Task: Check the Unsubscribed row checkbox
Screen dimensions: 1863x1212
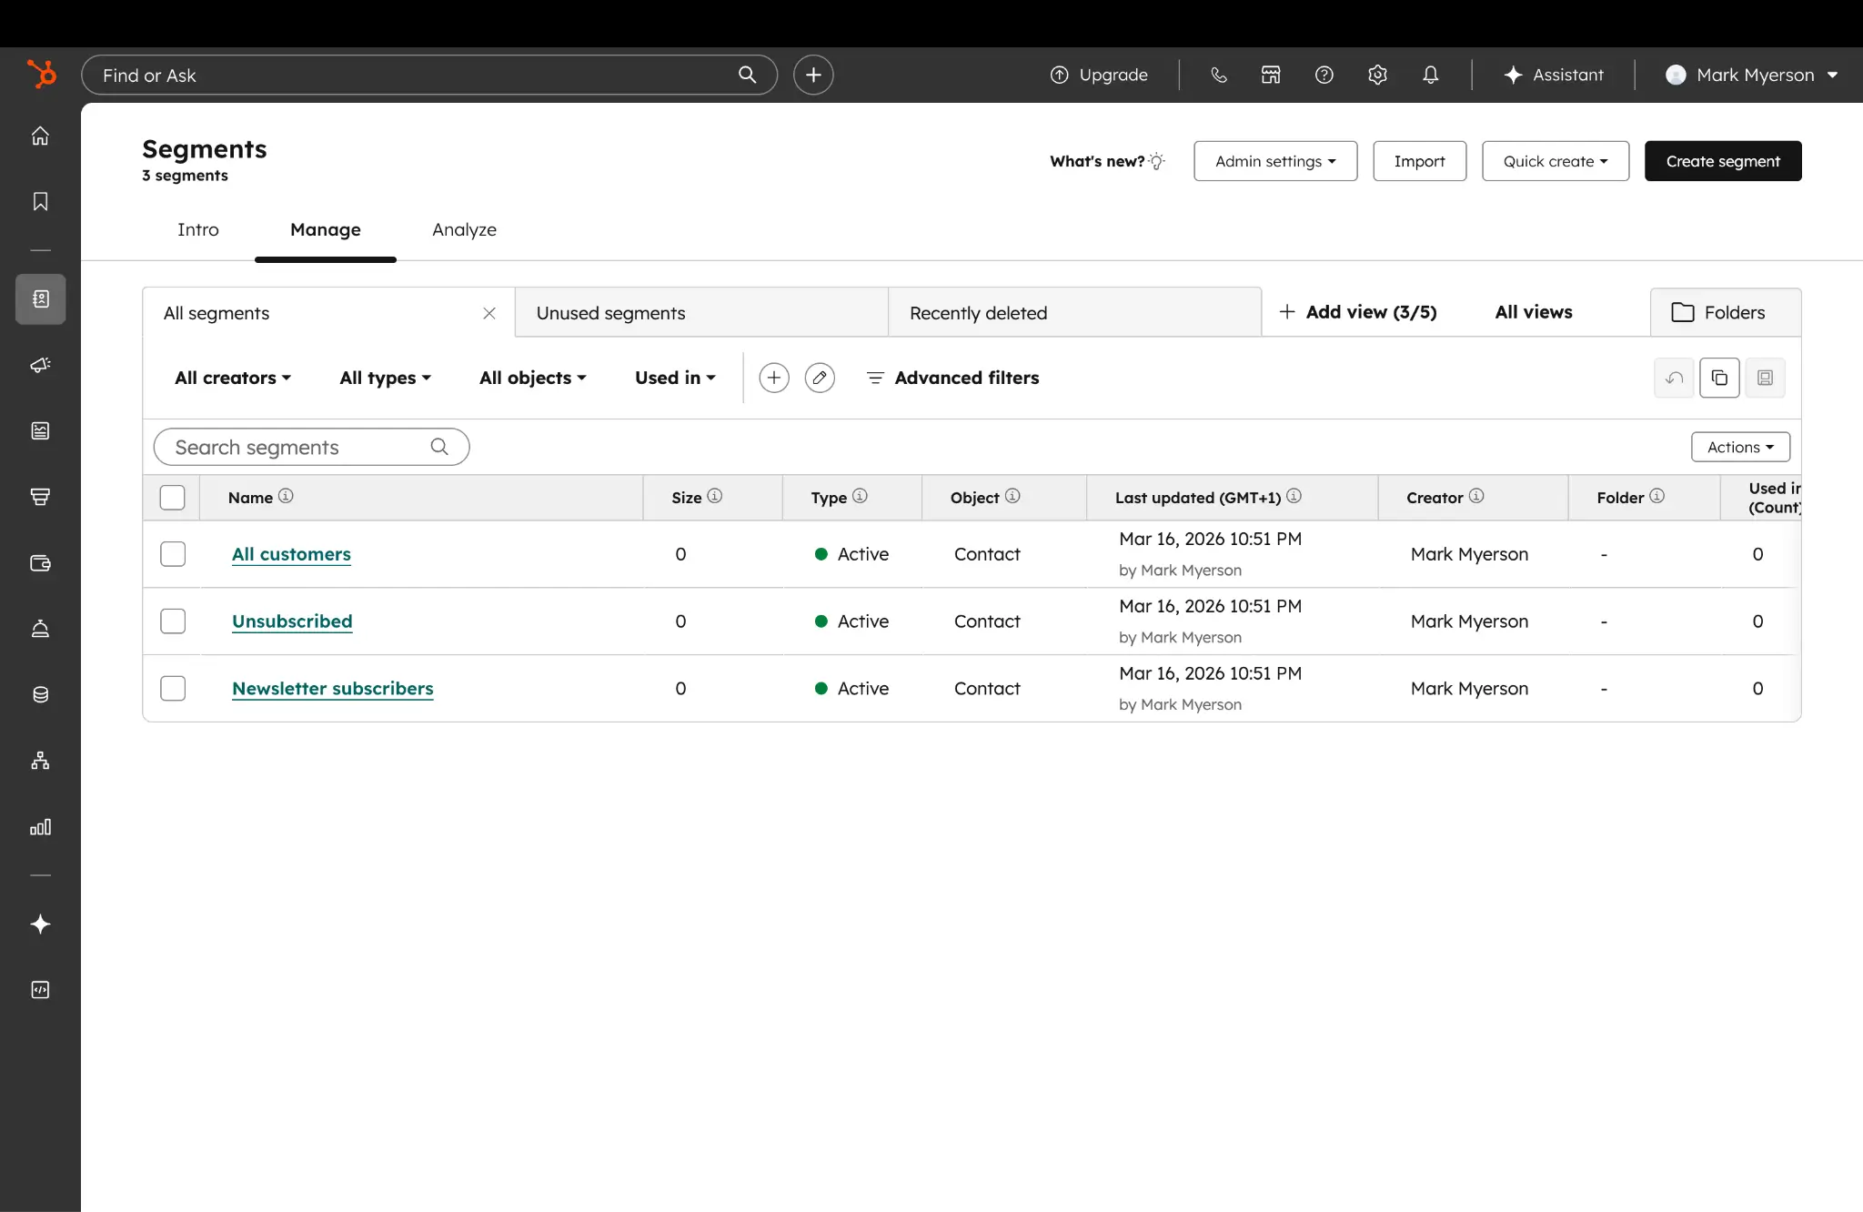Action: click(x=173, y=621)
